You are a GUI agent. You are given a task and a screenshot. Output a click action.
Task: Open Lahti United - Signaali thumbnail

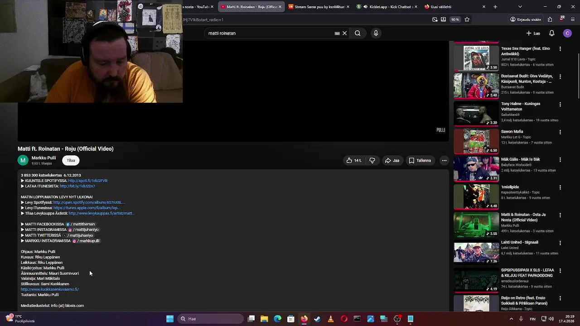coord(476,252)
